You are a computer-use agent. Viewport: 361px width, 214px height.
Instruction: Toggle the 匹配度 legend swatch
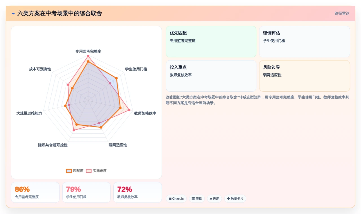click(x=69, y=171)
